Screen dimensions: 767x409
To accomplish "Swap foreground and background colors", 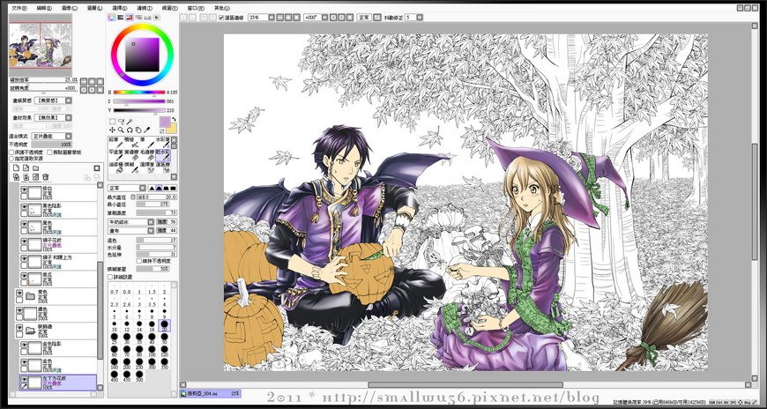I will point(175,120).
